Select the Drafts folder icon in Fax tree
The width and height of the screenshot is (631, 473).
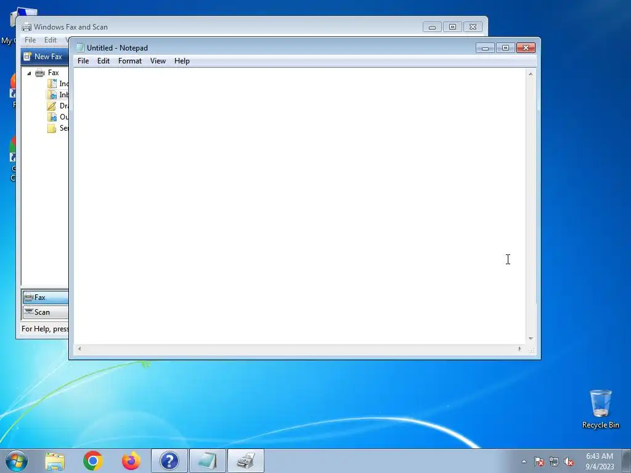tap(52, 106)
